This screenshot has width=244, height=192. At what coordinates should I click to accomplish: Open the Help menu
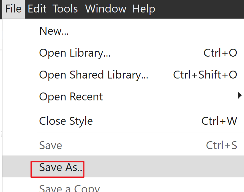143,9
